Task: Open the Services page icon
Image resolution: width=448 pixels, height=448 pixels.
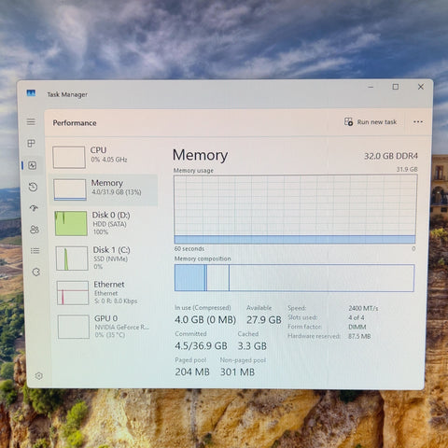Action: point(36,272)
